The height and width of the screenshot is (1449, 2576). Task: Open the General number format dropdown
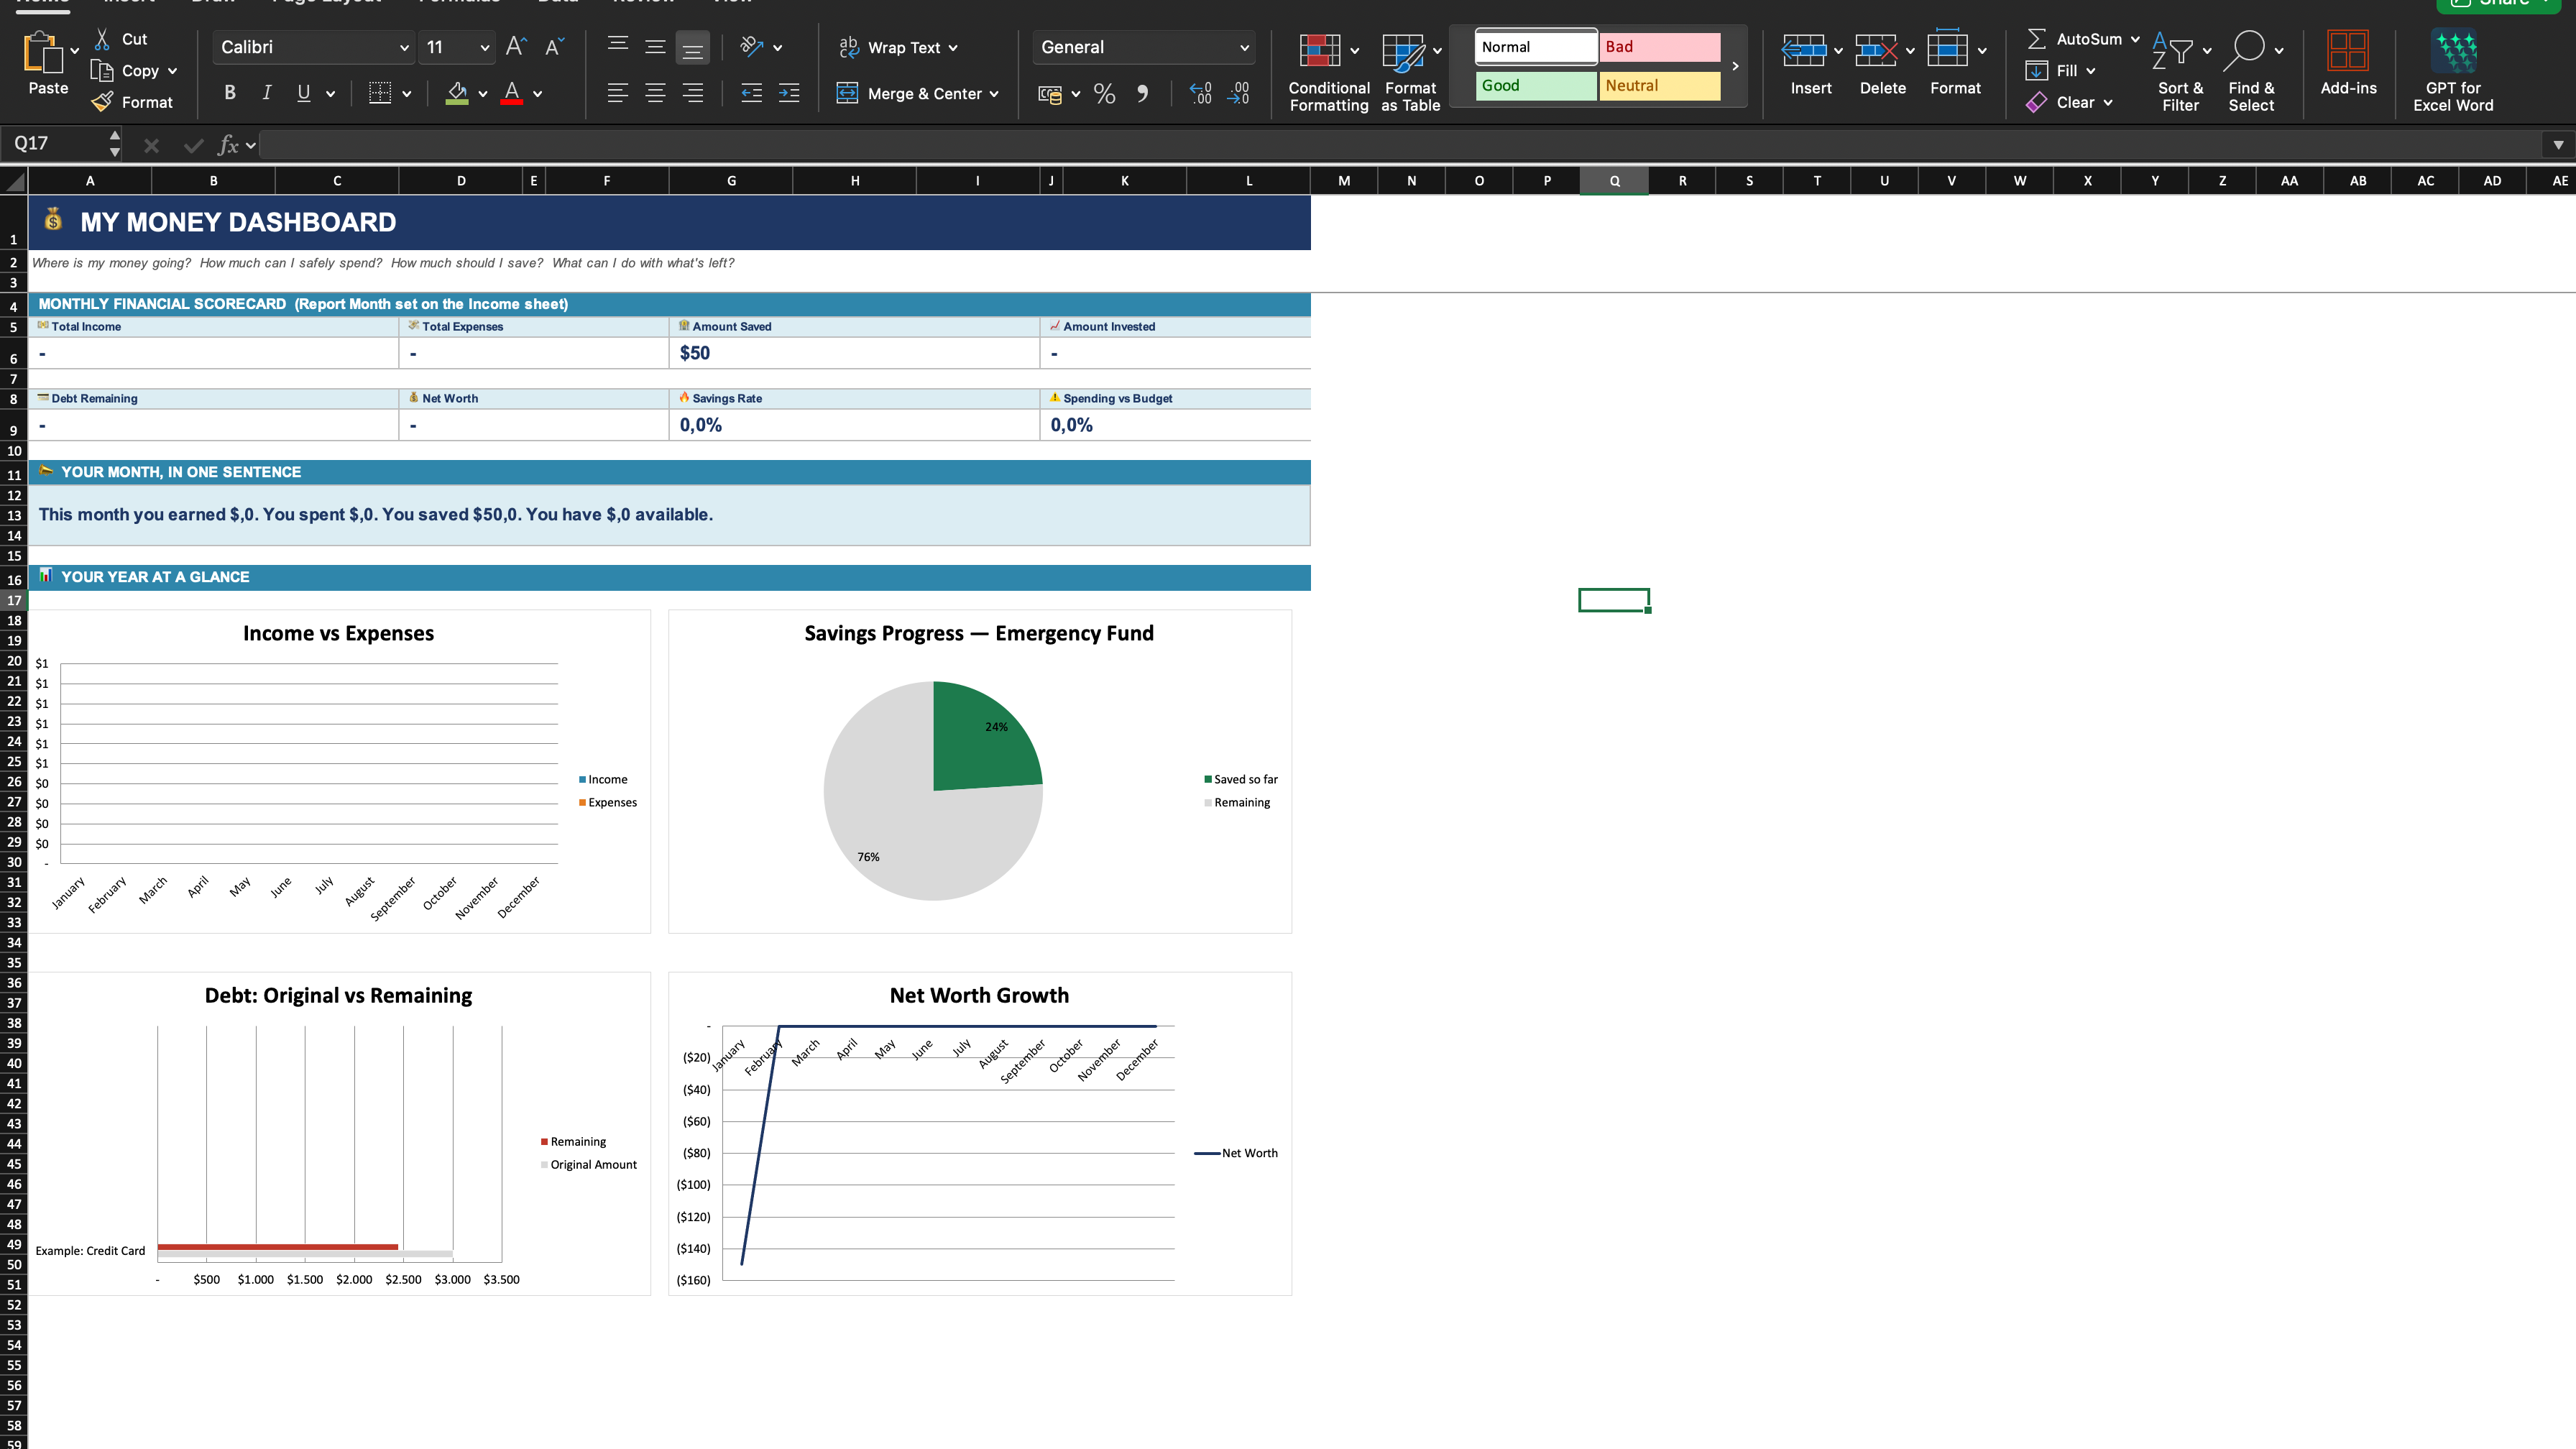coord(1244,47)
